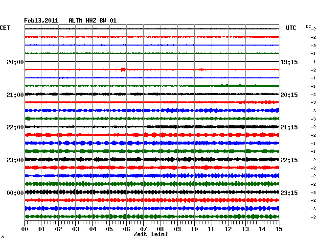Click the date label Feb13,2011

point(41,21)
